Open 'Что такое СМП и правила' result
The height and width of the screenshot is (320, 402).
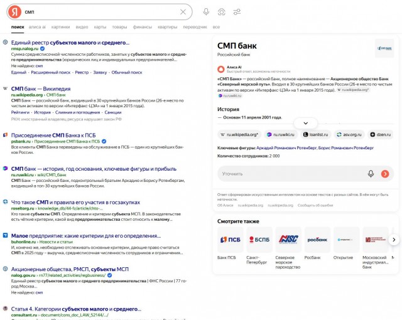click(75, 203)
